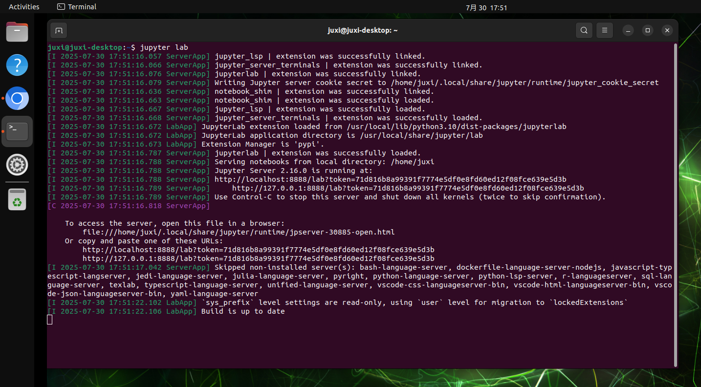Screen dimensions: 701x387
Task: Click the 'jupyter lab' command on the prompt line
Action: tap(164, 47)
